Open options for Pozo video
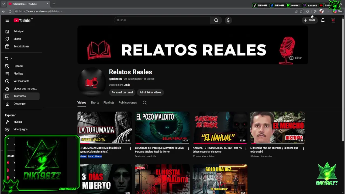This screenshot has width=345, height=194. [188, 148]
